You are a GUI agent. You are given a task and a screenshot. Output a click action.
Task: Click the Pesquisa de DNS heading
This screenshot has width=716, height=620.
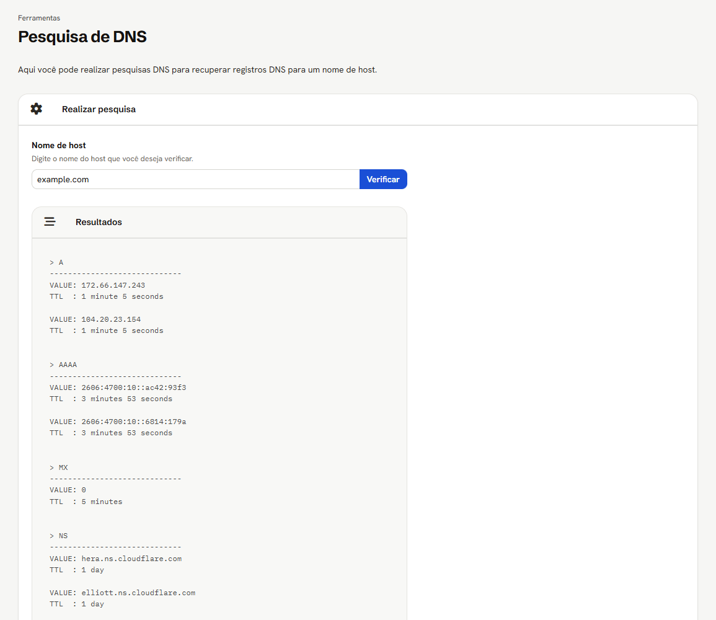82,37
